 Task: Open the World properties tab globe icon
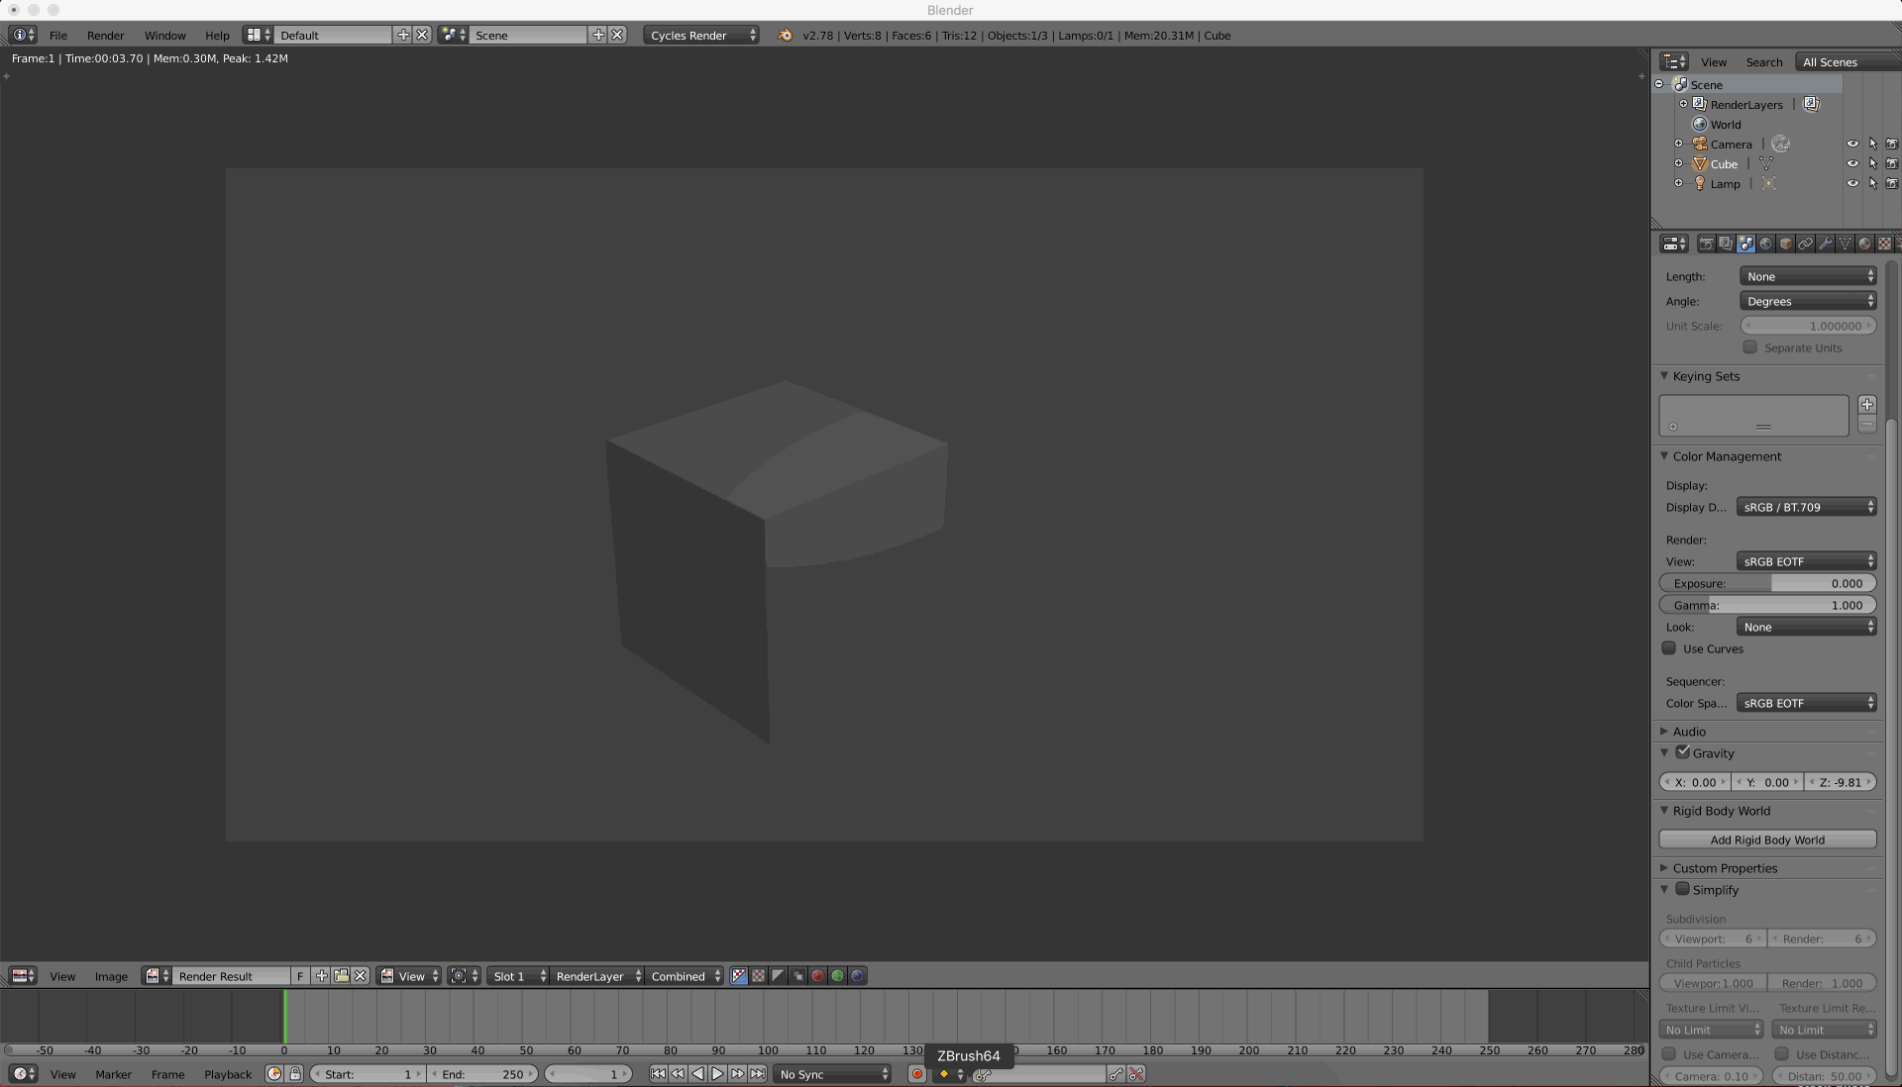click(1765, 244)
